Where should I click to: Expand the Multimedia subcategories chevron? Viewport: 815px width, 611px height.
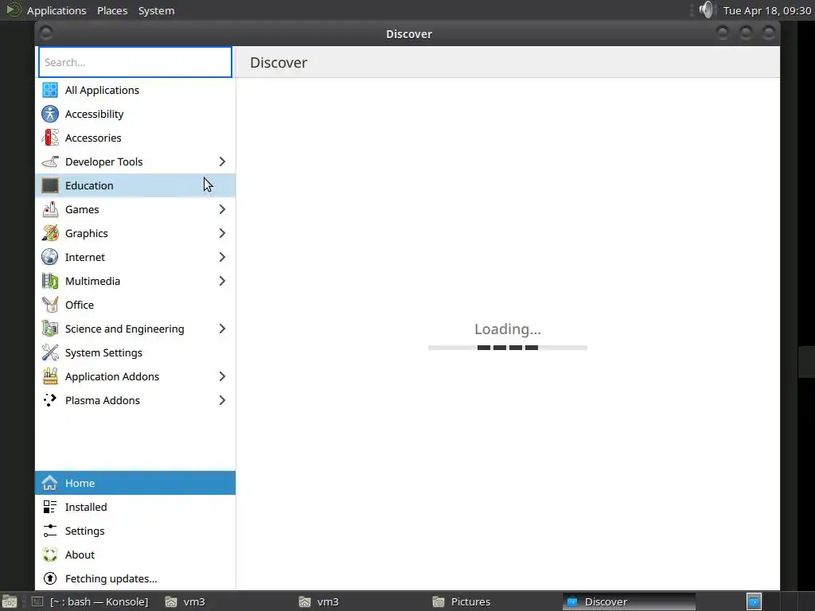pyautogui.click(x=222, y=281)
